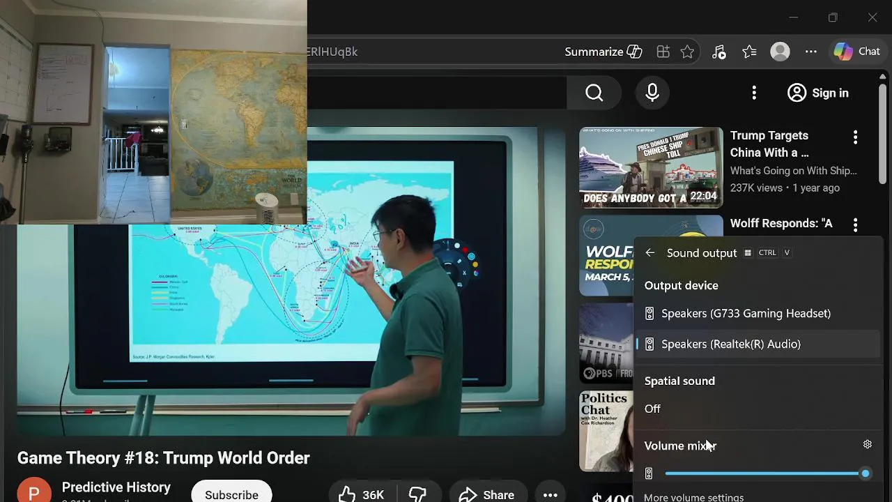Open the PBS video thumbnail
This screenshot has width=892, height=502.
point(606,343)
